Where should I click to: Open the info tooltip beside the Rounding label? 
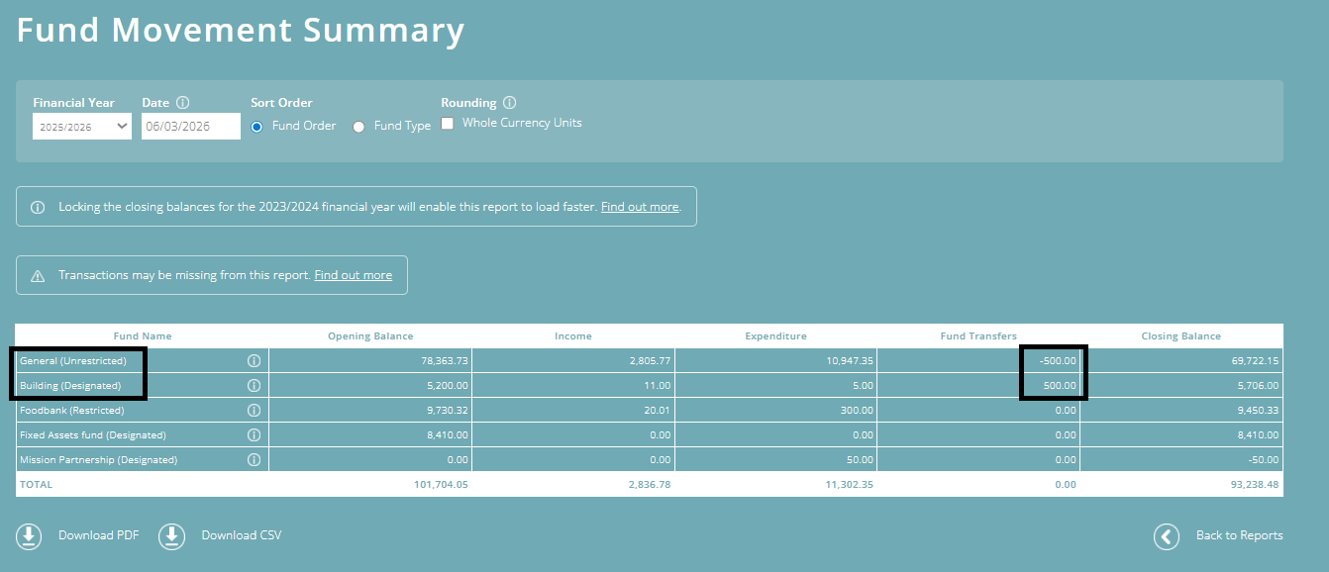coord(509,102)
